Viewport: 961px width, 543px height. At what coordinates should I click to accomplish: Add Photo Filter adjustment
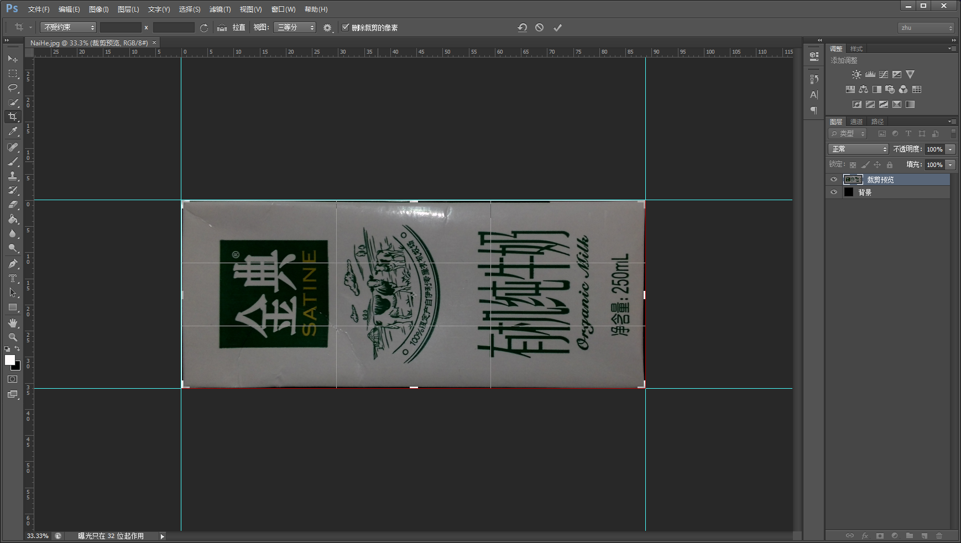[x=890, y=89]
